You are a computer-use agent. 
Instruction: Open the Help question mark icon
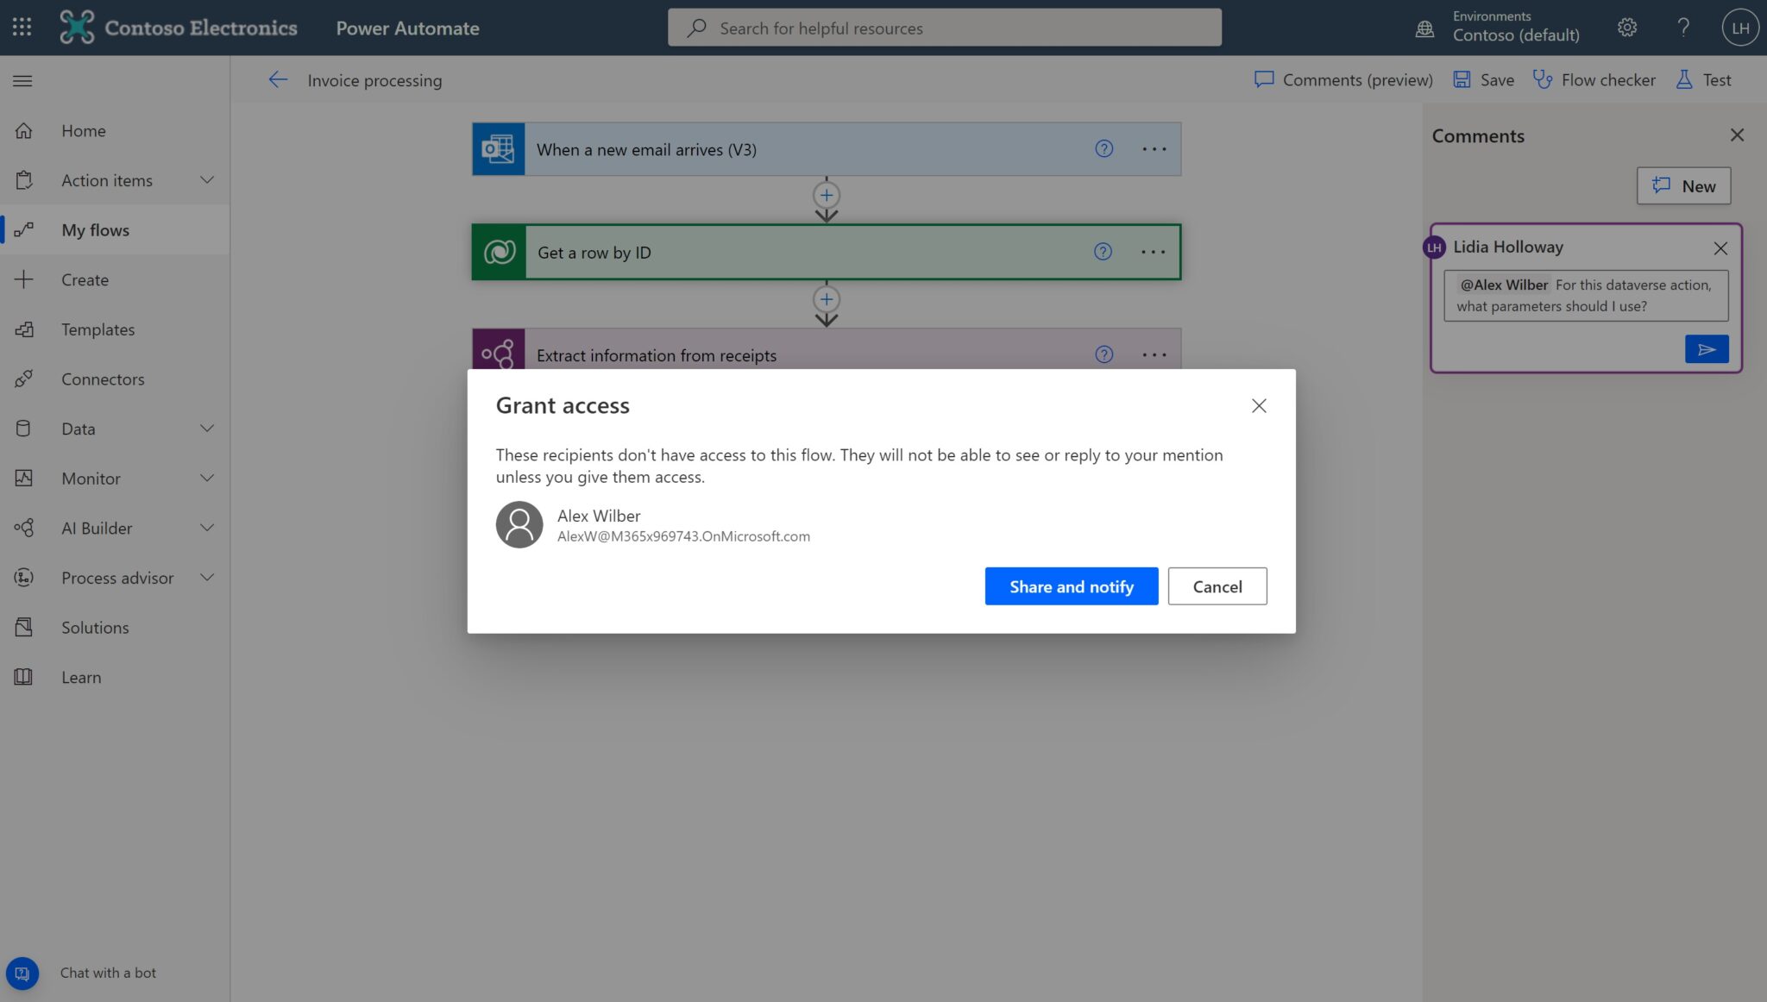click(x=1682, y=27)
